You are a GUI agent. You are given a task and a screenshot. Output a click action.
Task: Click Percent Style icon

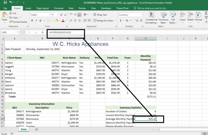(x=127, y=20)
